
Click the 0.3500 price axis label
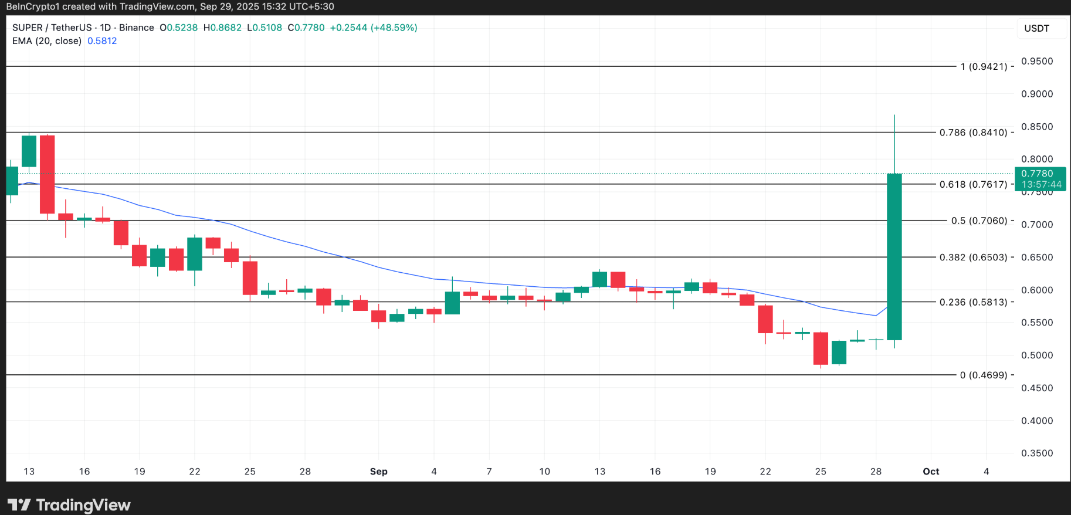pos(1037,453)
